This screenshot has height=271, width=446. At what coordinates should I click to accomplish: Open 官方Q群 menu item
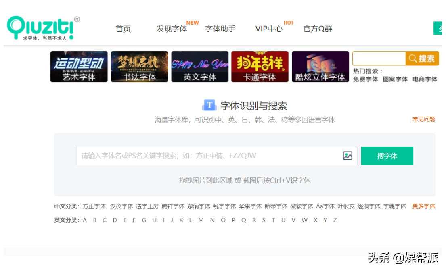click(318, 29)
